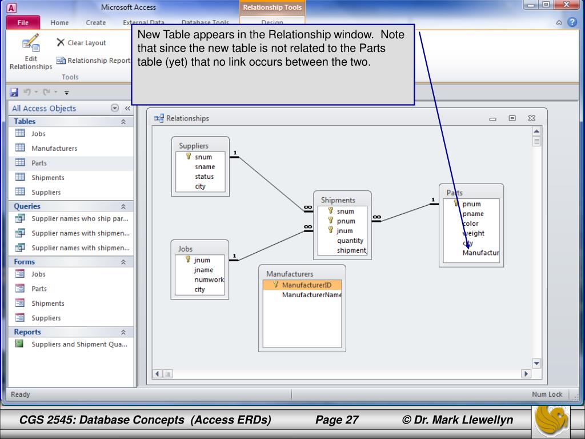Minimize the ribbon with the caret icon

pos(559,22)
